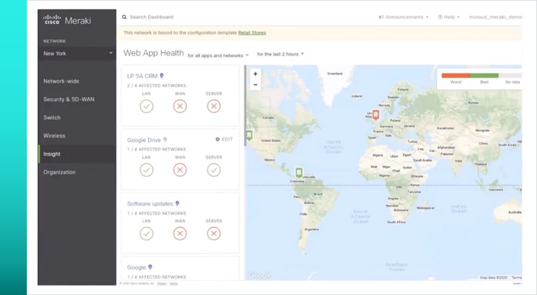The image size is (537, 295).
Task: Click the '2 / 4 AFFECTED NETWORKS' text
Action: [156, 86]
